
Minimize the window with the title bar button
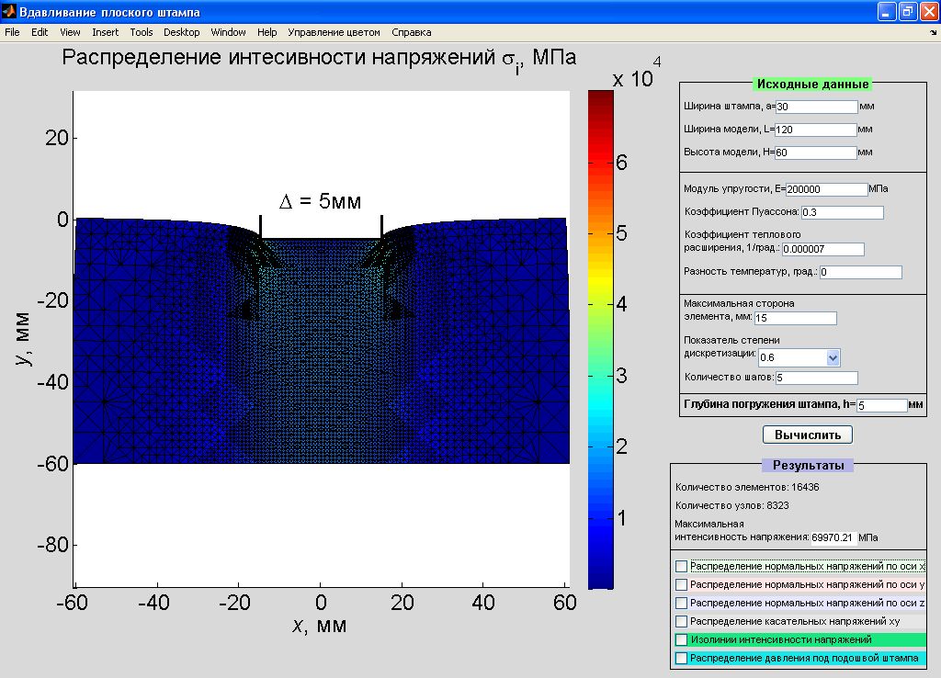coord(886,12)
